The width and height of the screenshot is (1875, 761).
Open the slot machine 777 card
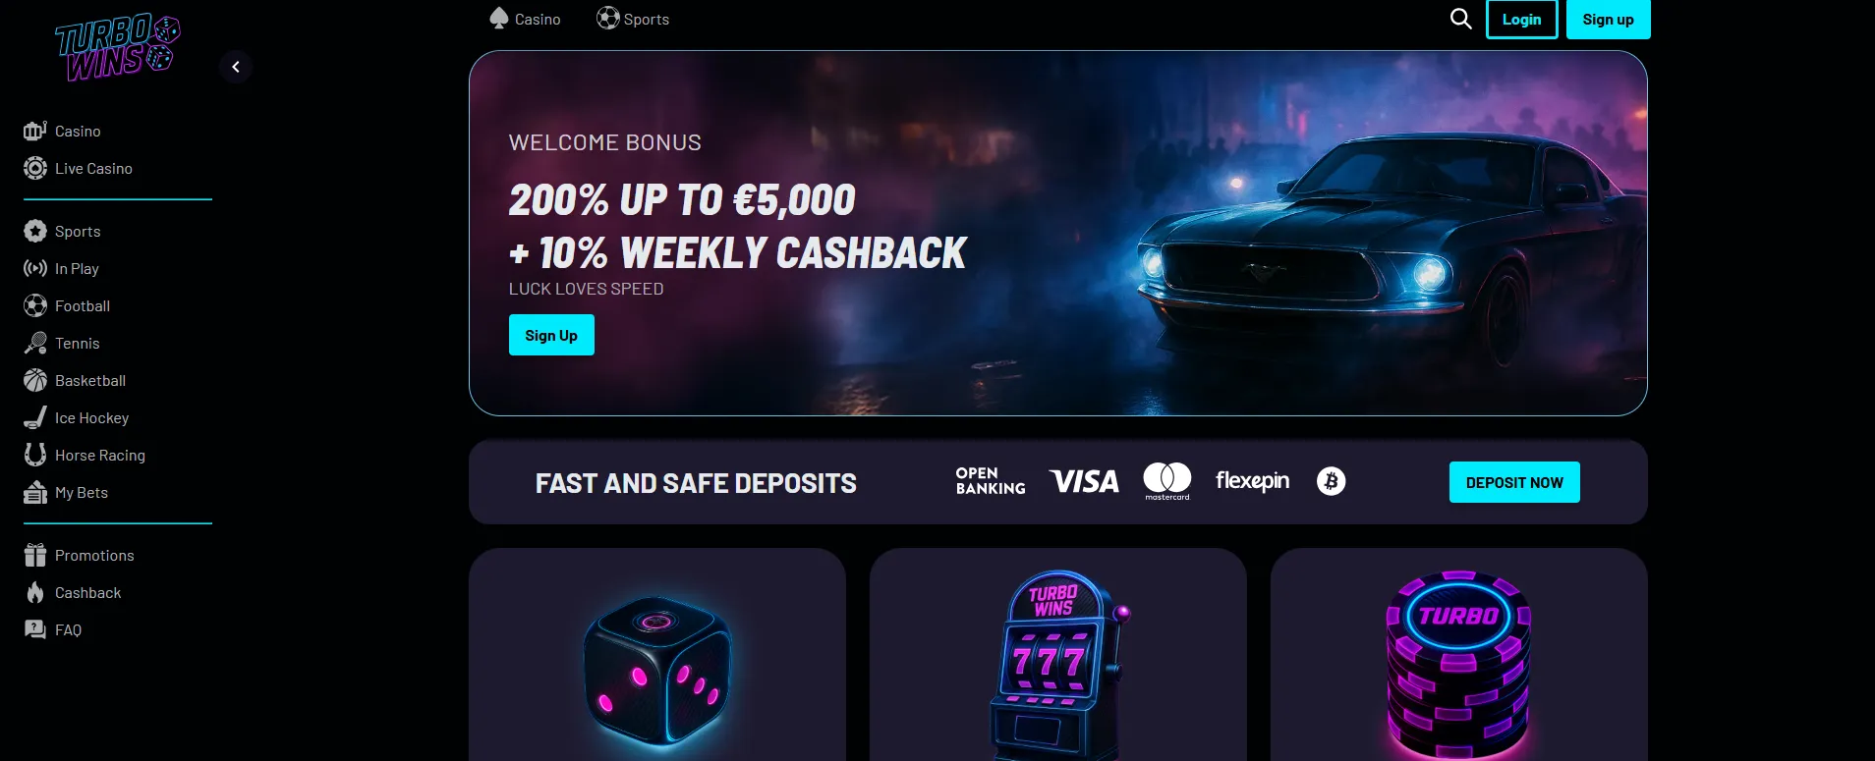coord(1057,654)
